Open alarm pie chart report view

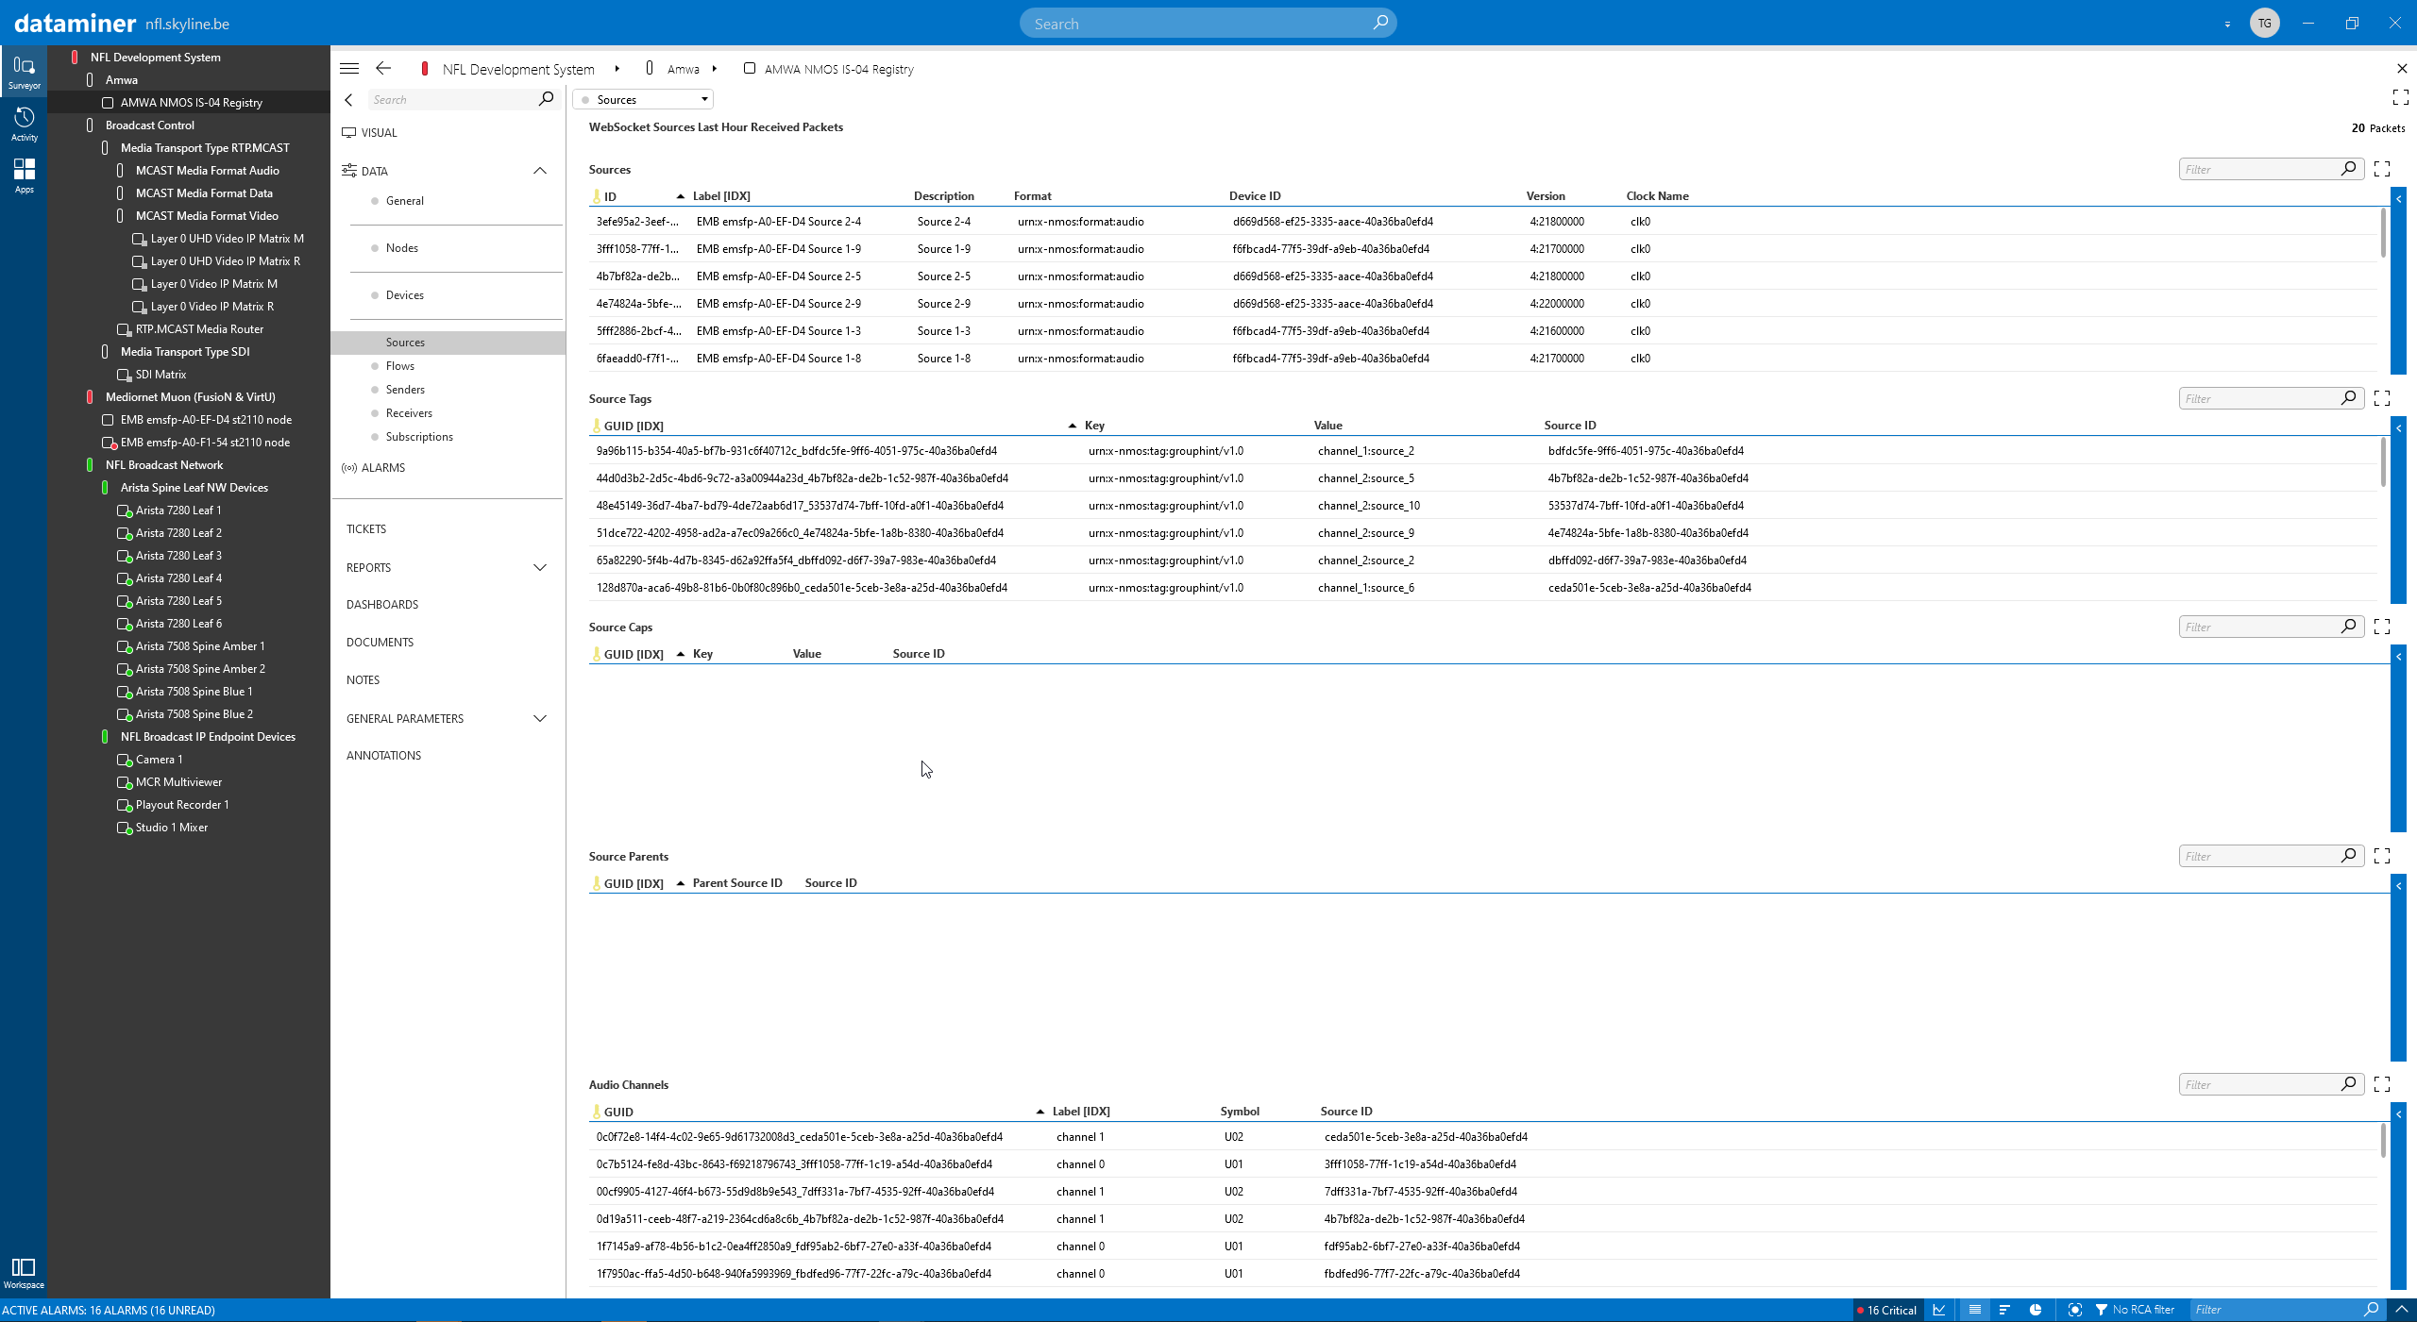(x=2036, y=1310)
